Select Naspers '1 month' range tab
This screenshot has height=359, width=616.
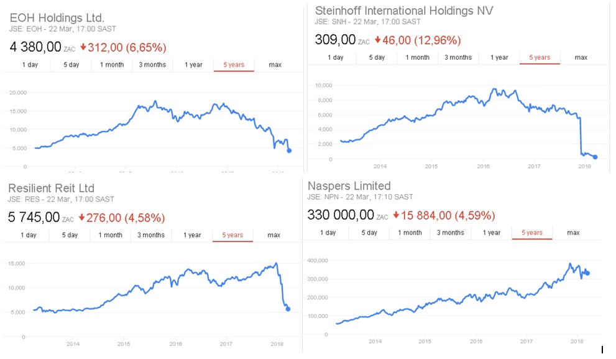410,233
